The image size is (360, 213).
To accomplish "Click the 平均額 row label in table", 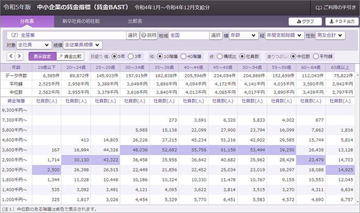I will [16, 84].
